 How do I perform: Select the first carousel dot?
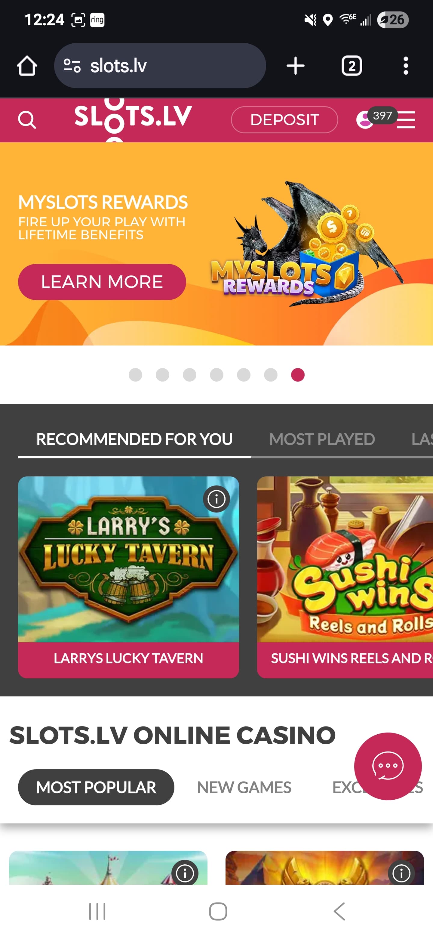(x=136, y=375)
